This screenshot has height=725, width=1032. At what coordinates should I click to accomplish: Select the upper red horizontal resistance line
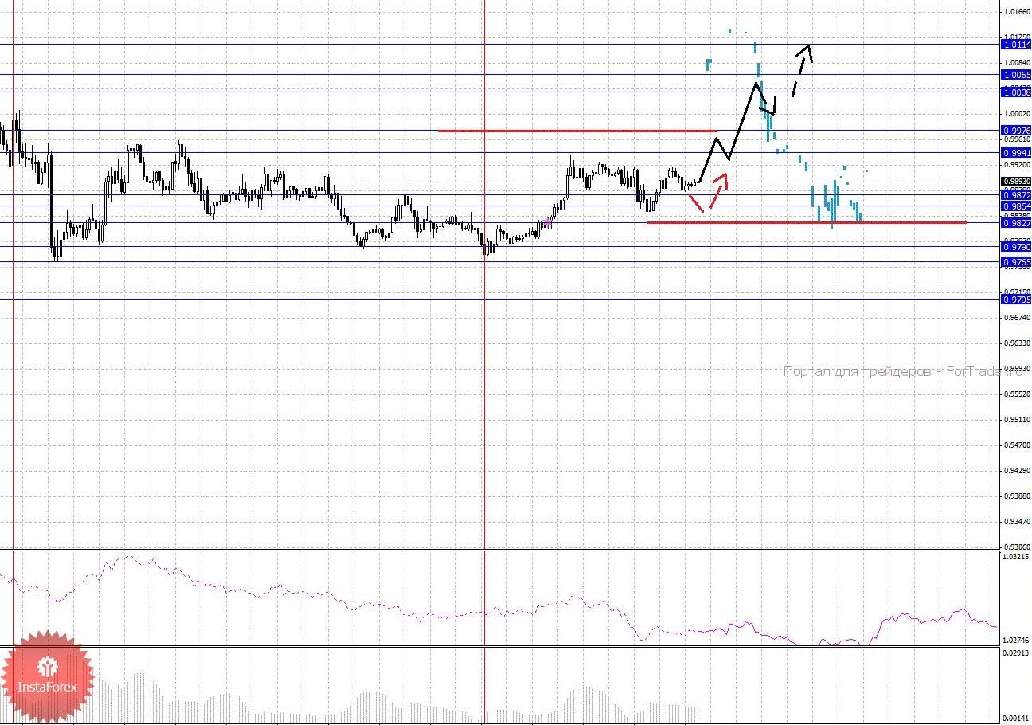[x=577, y=131]
